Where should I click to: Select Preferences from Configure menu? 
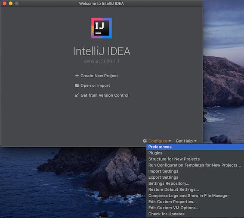point(195,147)
